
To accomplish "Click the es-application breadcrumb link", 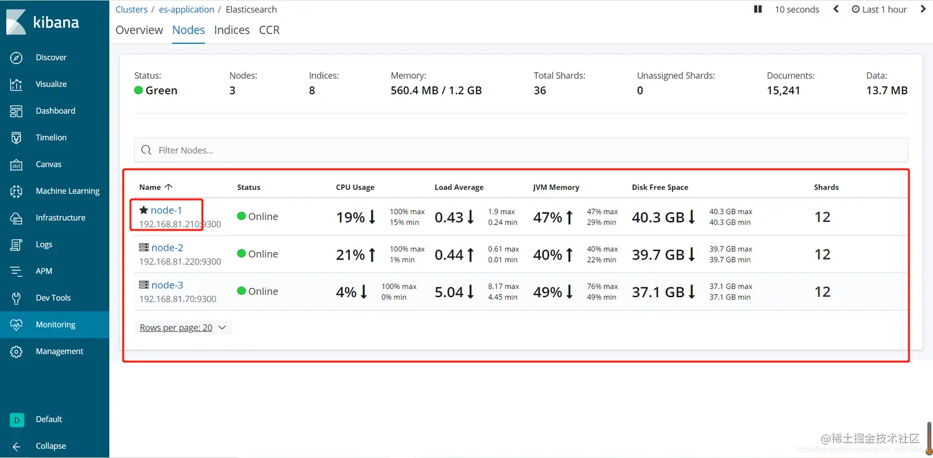I will pos(187,9).
